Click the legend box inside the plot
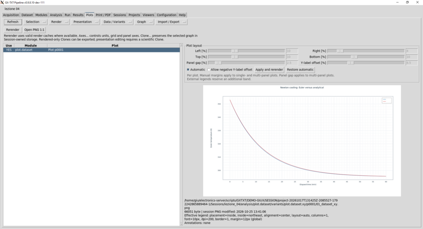The height and width of the screenshot is (229, 423). click(x=387, y=100)
